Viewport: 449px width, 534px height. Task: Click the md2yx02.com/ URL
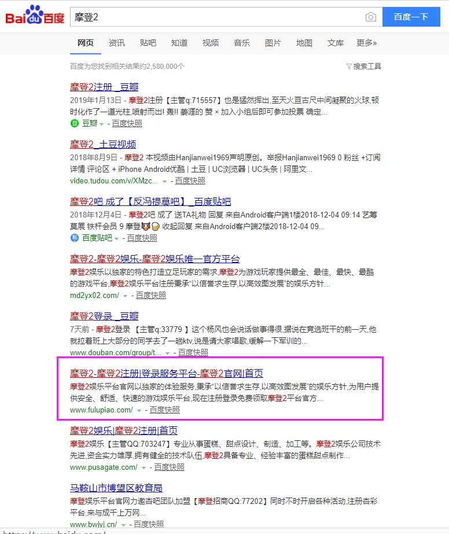coord(95,295)
